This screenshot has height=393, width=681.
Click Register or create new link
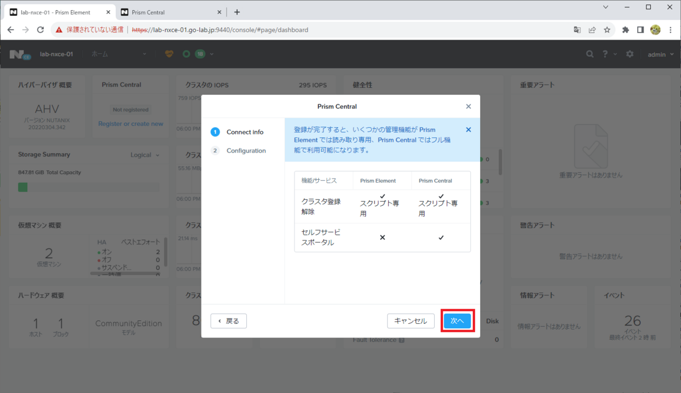click(131, 124)
